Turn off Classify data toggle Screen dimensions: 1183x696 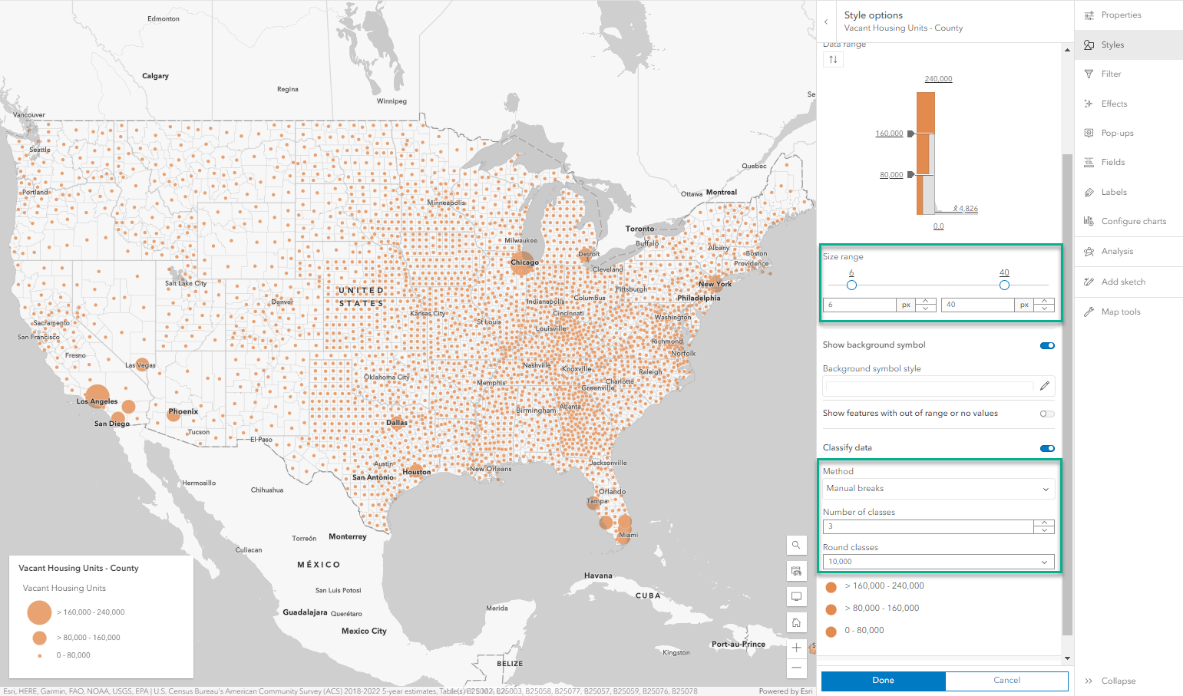click(1047, 448)
